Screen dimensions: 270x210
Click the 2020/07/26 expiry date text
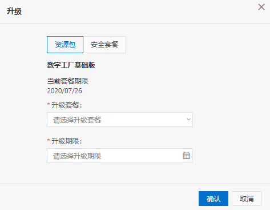tap(65, 91)
